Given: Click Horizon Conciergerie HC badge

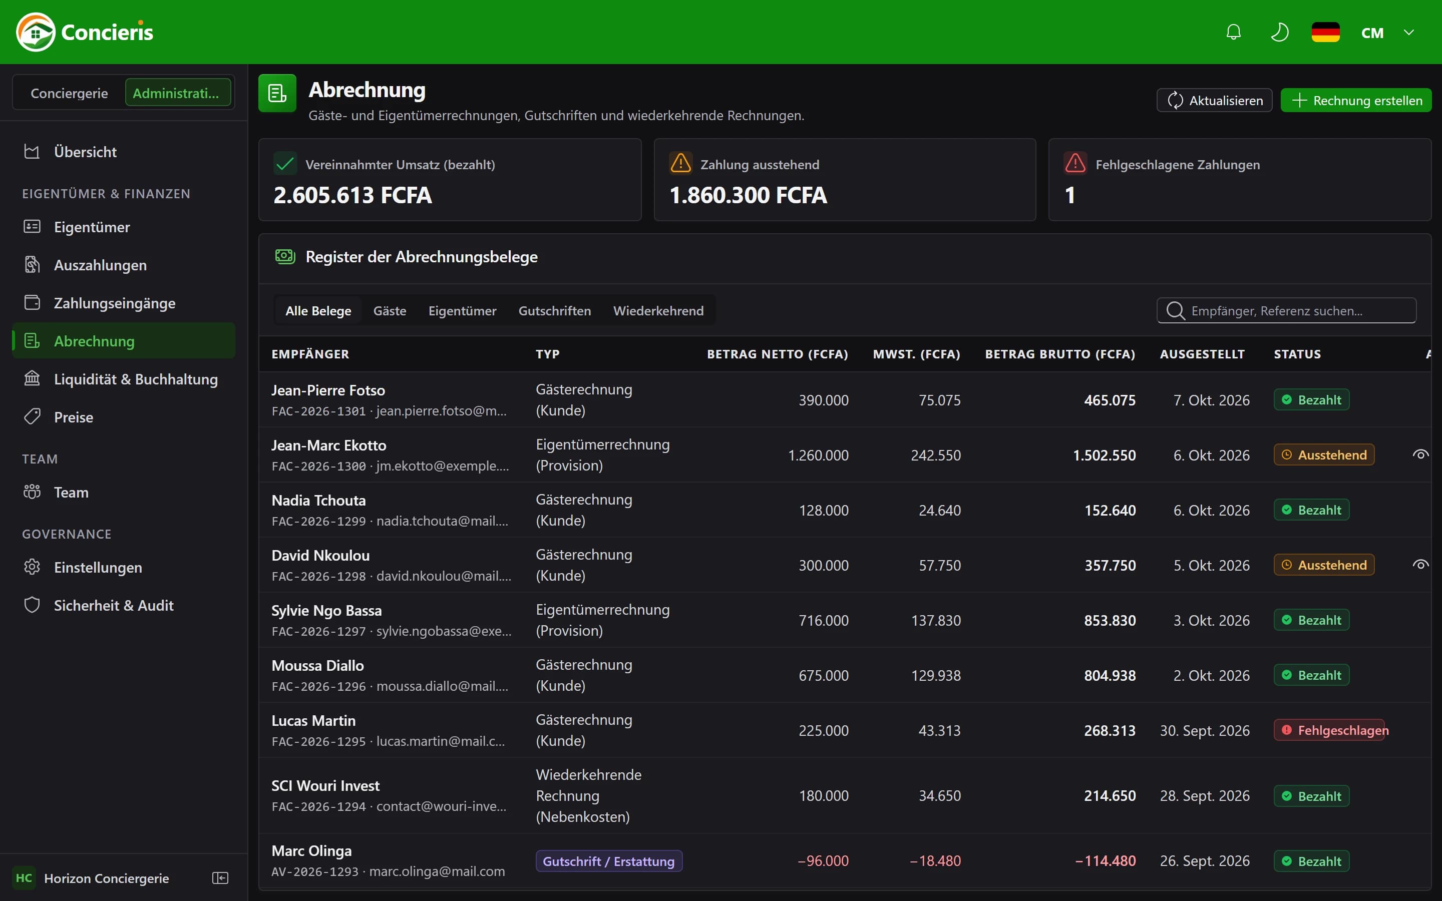Looking at the screenshot, I should tap(24, 878).
